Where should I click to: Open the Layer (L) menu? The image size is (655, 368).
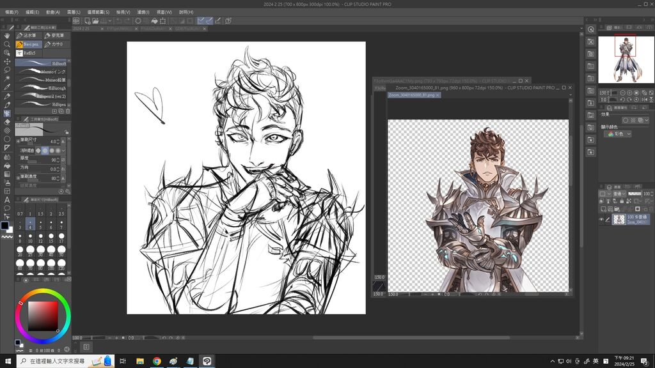[74, 12]
